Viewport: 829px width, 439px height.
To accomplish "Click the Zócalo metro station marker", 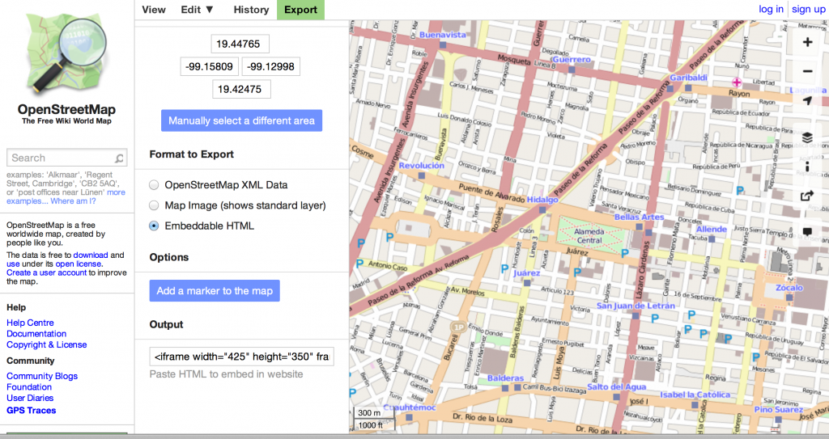I will (x=789, y=298).
